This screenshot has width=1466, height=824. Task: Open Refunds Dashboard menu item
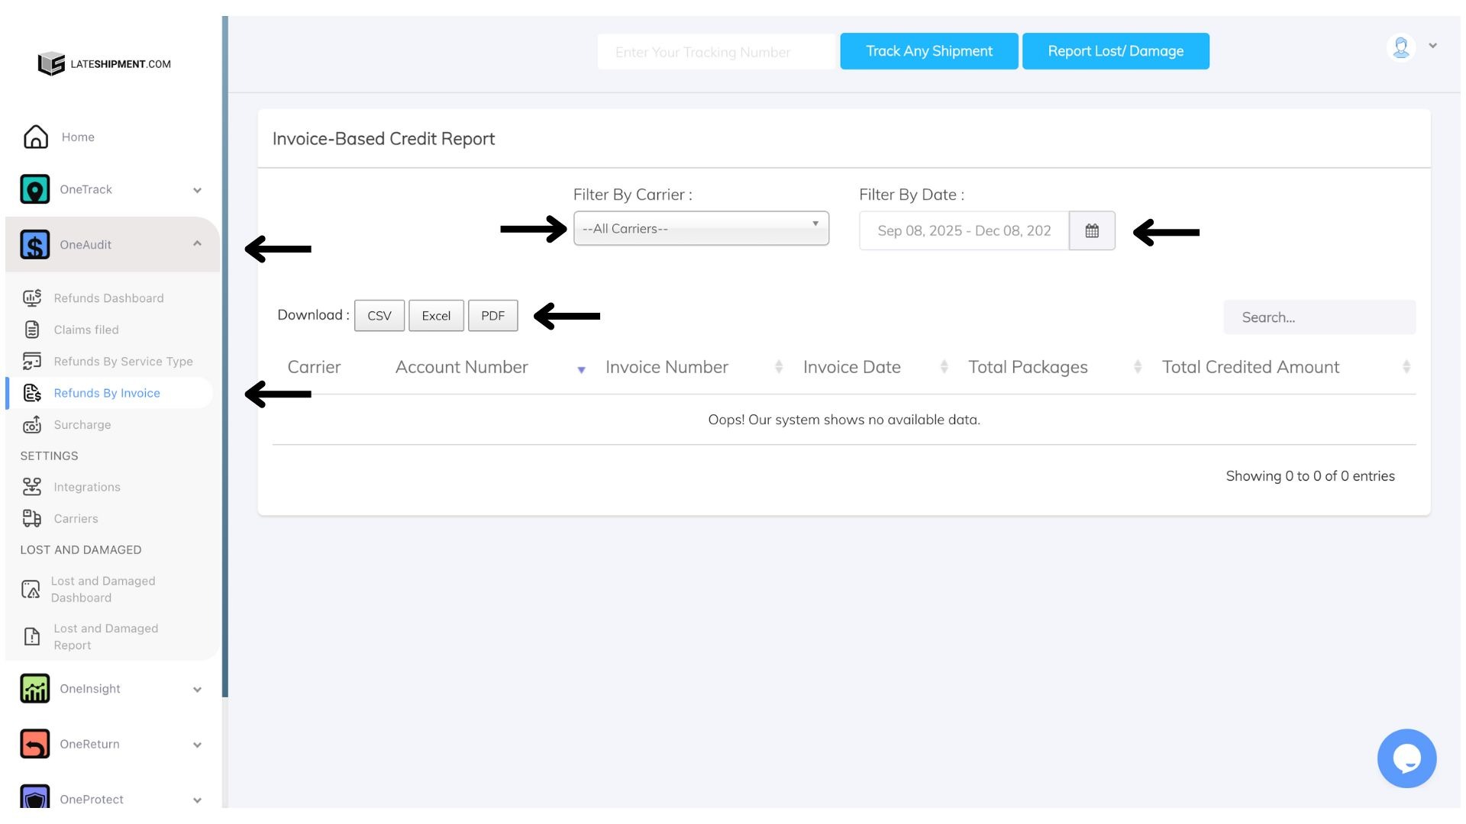tap(108, 298)
